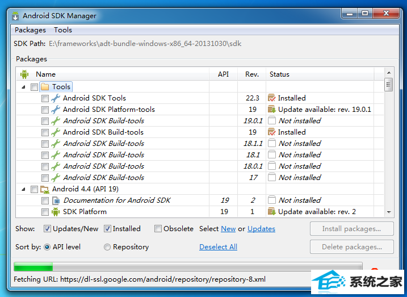407x297 pixels.
Task: Click Installed status icon for Android SDK Tools
Action: tap(271, 98)
